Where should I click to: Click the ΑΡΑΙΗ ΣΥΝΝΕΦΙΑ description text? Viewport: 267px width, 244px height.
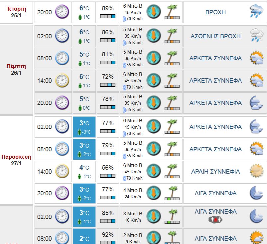click(215, 172)
